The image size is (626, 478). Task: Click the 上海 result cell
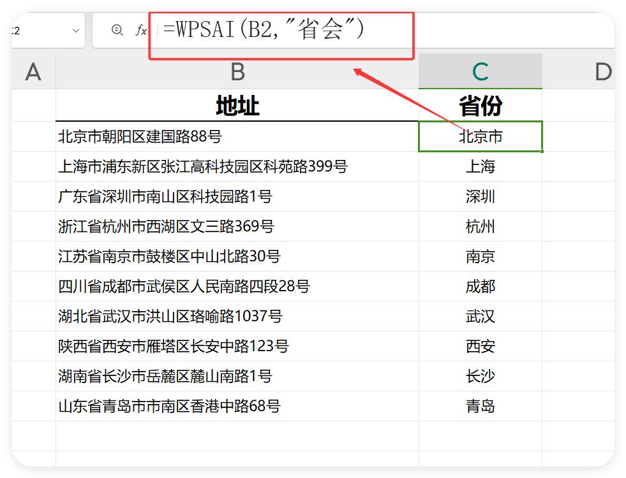481,166
